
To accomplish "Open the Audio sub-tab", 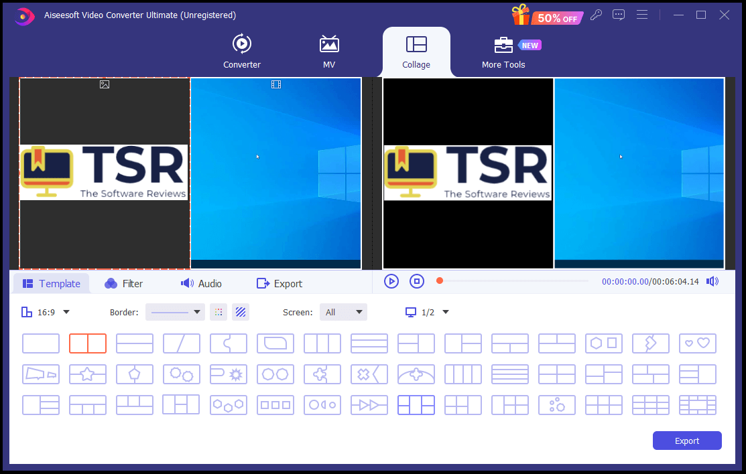I will tap(201, 283).
